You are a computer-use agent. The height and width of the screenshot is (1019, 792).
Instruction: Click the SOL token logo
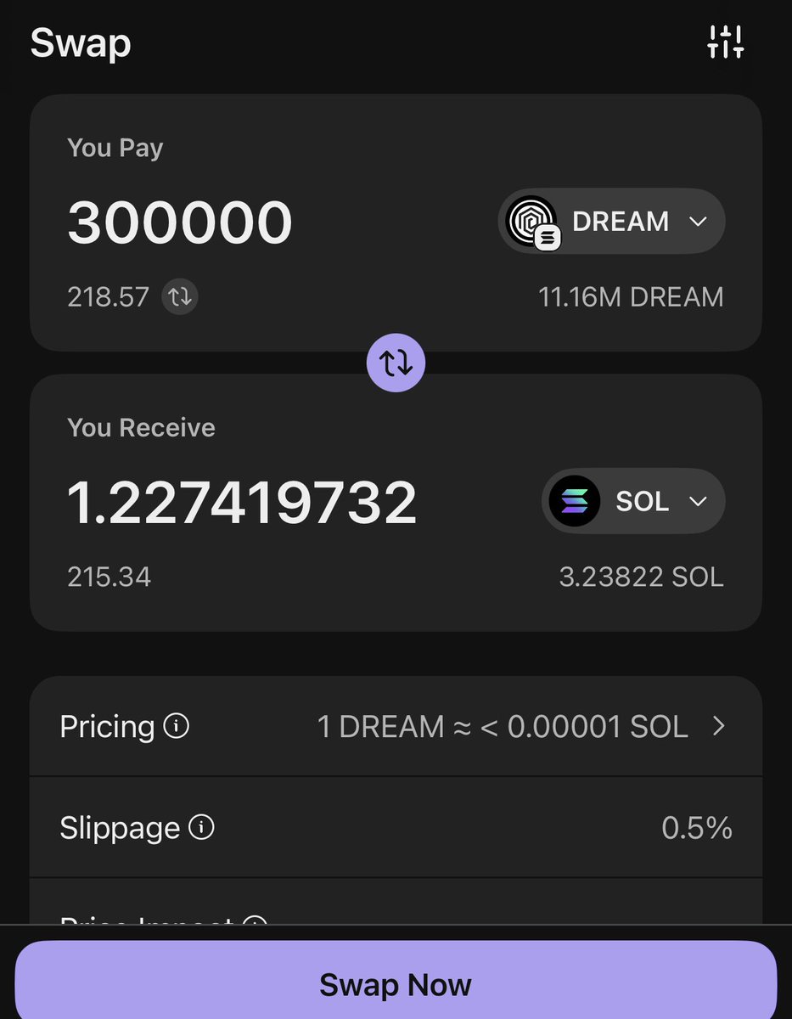(x=574, y=501)
